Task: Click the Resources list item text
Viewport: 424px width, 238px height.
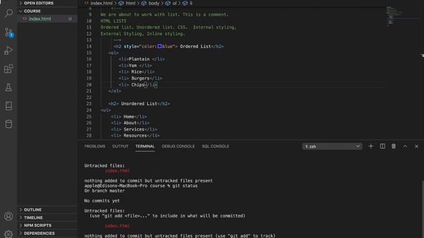Action: pyautogui.click(x=135, y=136)
